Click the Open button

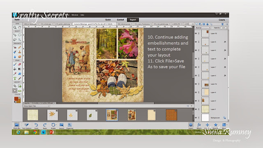click(x=17, y=20)
